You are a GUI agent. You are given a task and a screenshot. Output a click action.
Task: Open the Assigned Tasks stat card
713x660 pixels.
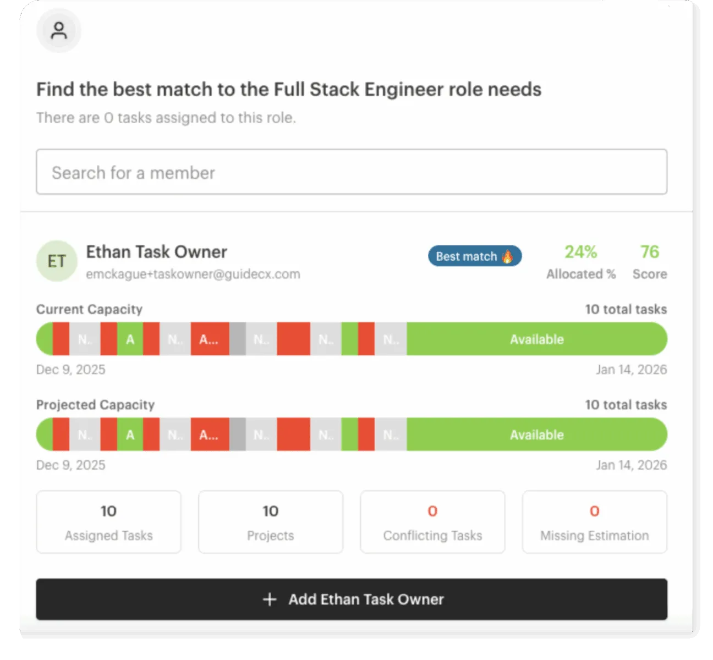[108, 522]
